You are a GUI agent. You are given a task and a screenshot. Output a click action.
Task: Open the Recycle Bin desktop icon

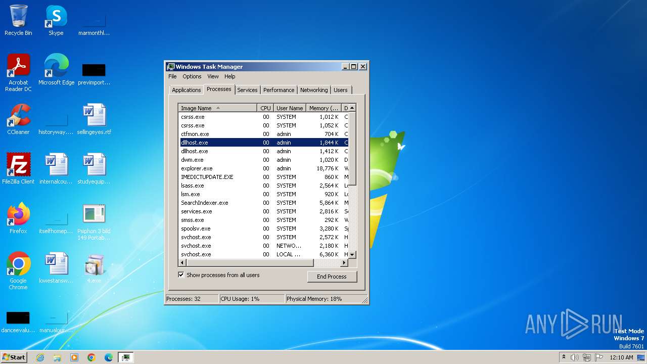[18, 20]
